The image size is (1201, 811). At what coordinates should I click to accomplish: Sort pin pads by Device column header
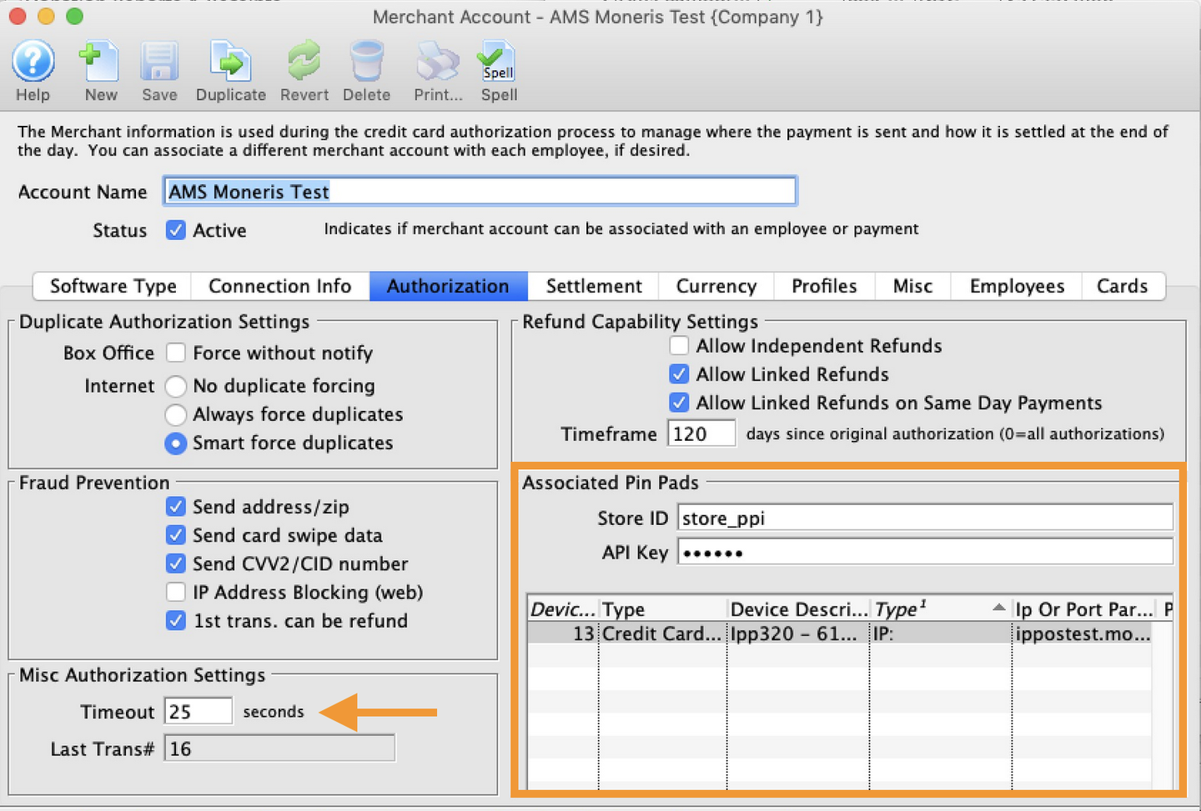(x=563, y=609)
